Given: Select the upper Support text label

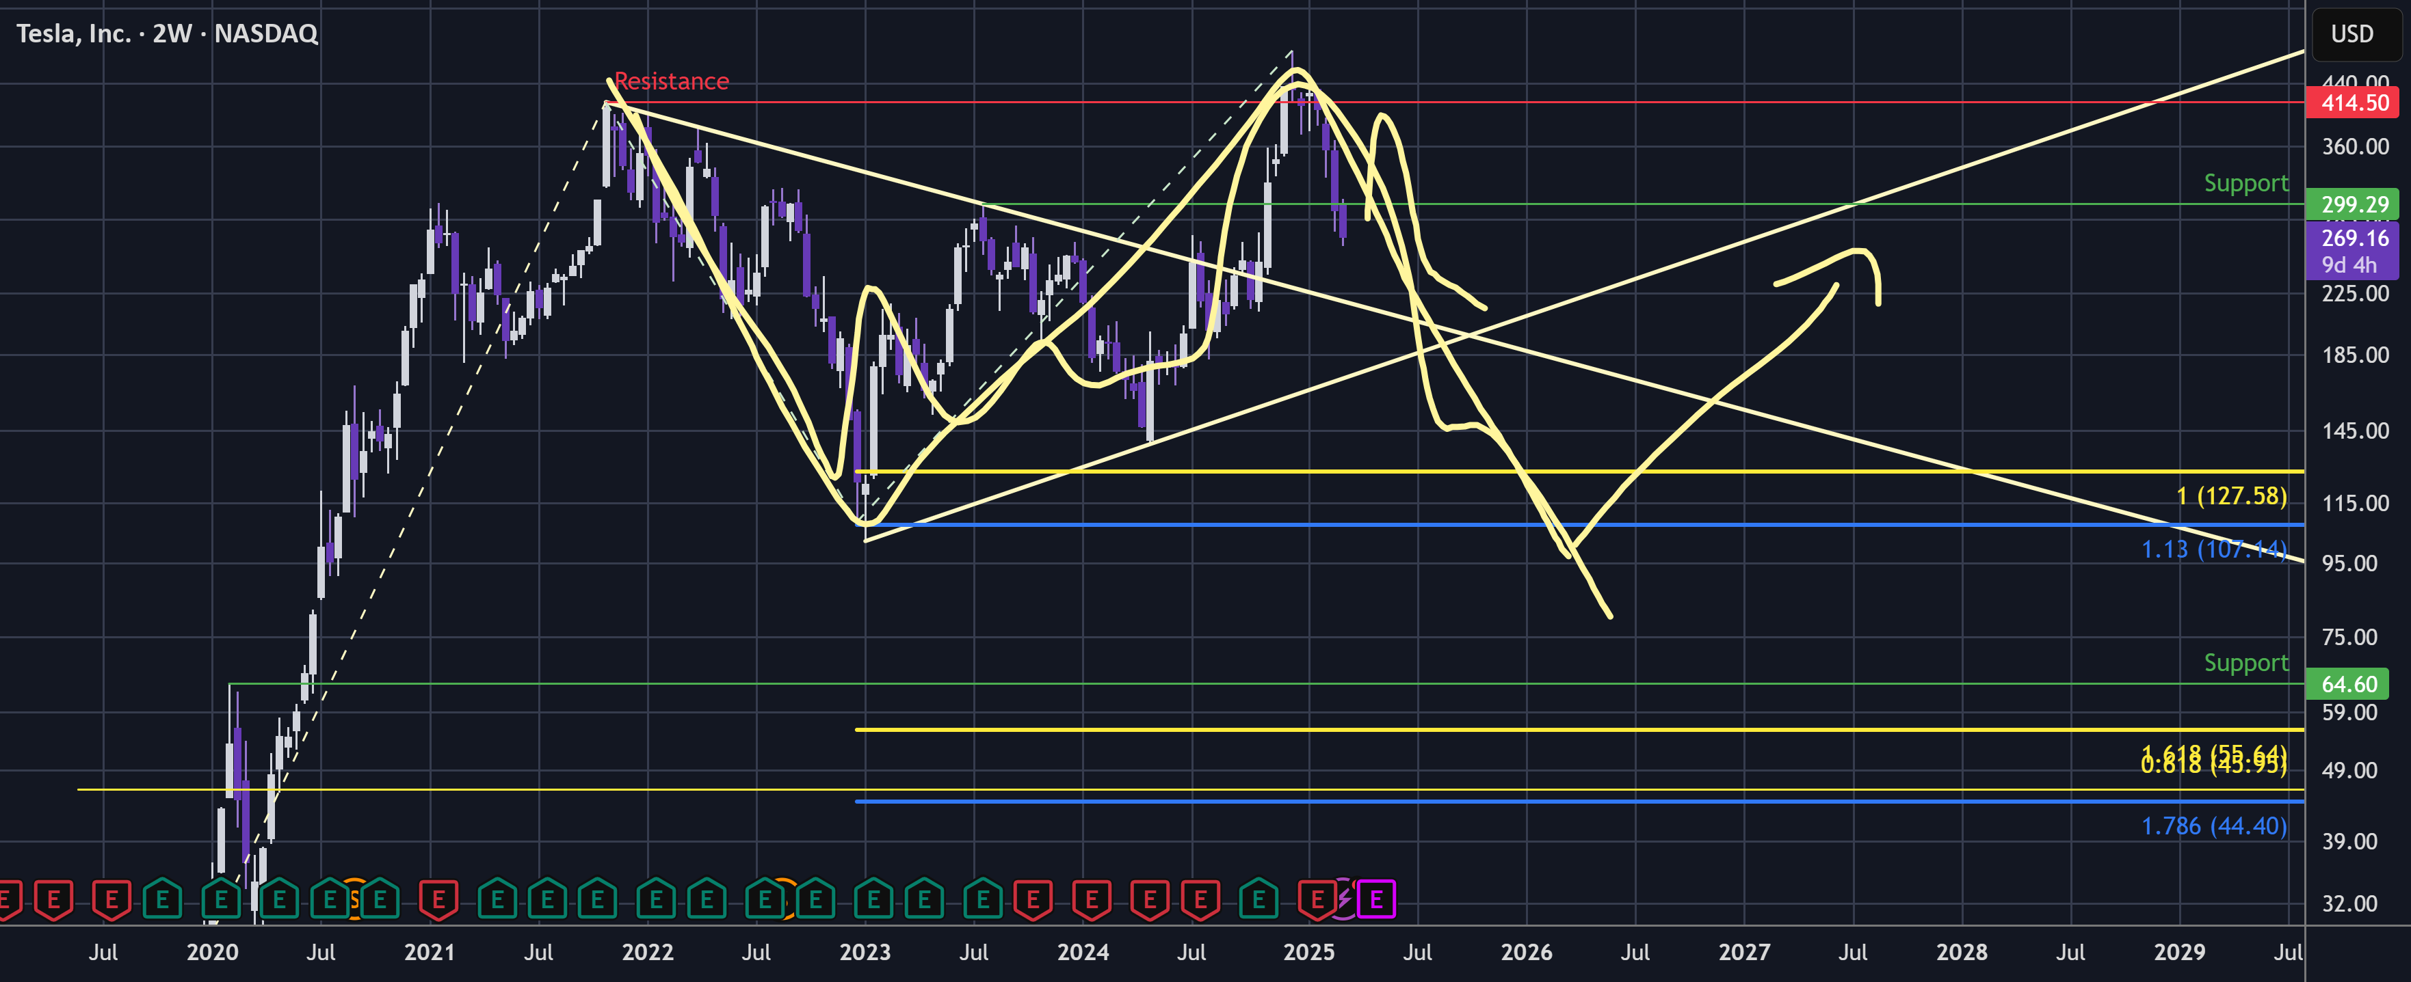Looking at the screenshot, I should point(2245,183).
